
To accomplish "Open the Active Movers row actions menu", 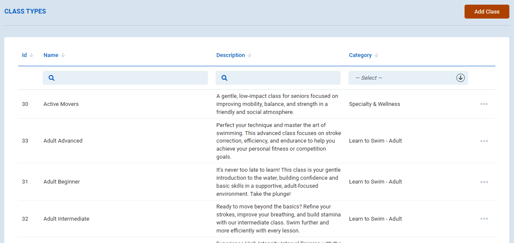I will point(484,104).
